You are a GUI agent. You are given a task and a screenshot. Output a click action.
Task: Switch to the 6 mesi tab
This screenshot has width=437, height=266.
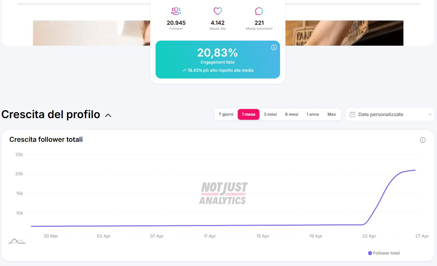[292, 114]
